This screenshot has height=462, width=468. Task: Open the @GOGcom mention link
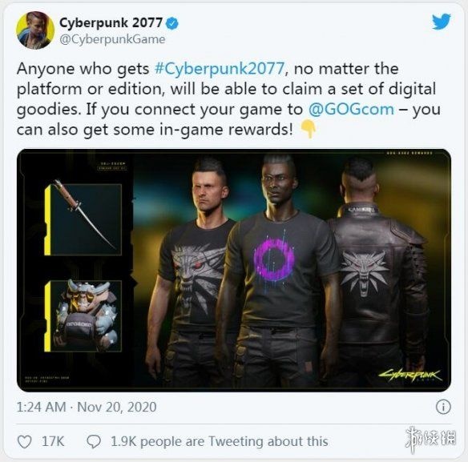click(x=351, y=109)
